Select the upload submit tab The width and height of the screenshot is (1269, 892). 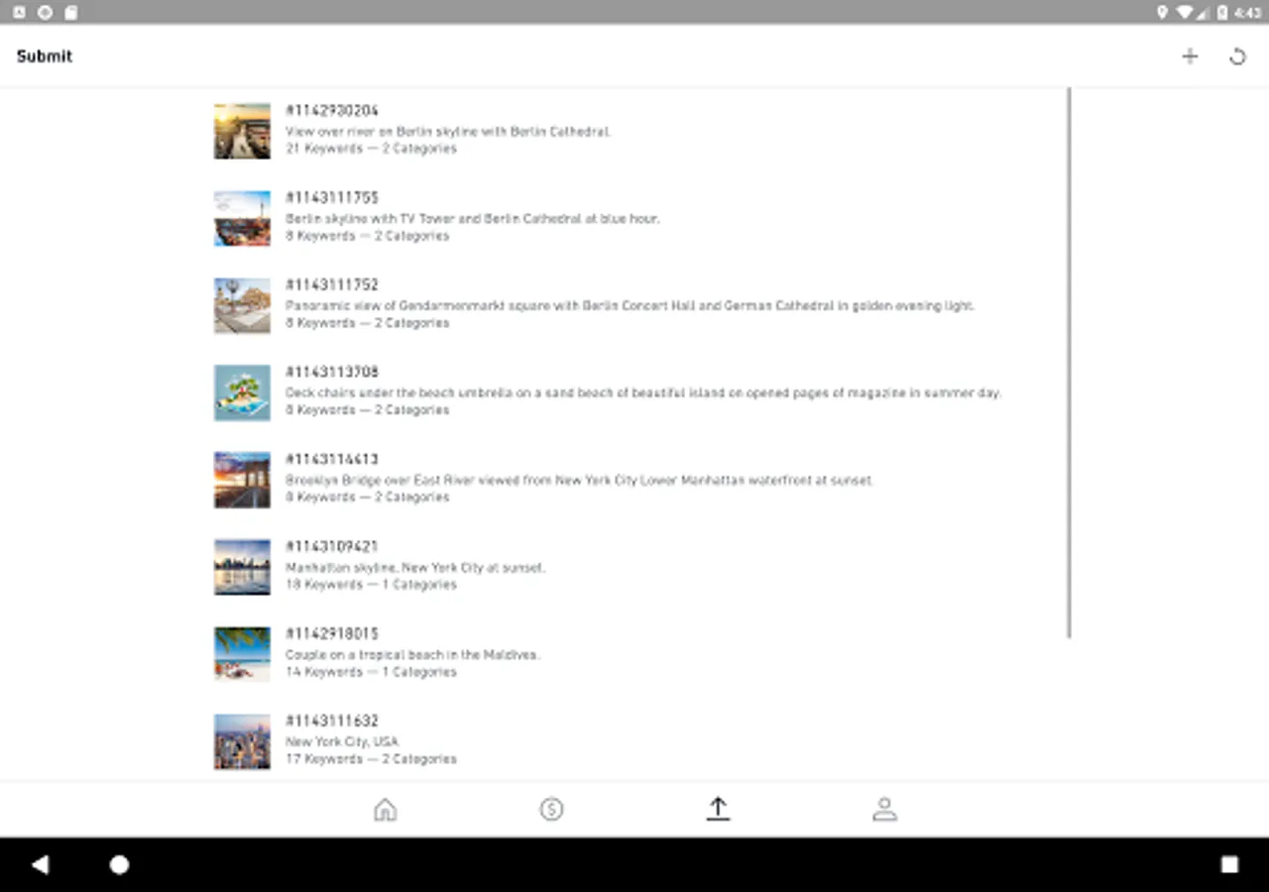point(718,810)
